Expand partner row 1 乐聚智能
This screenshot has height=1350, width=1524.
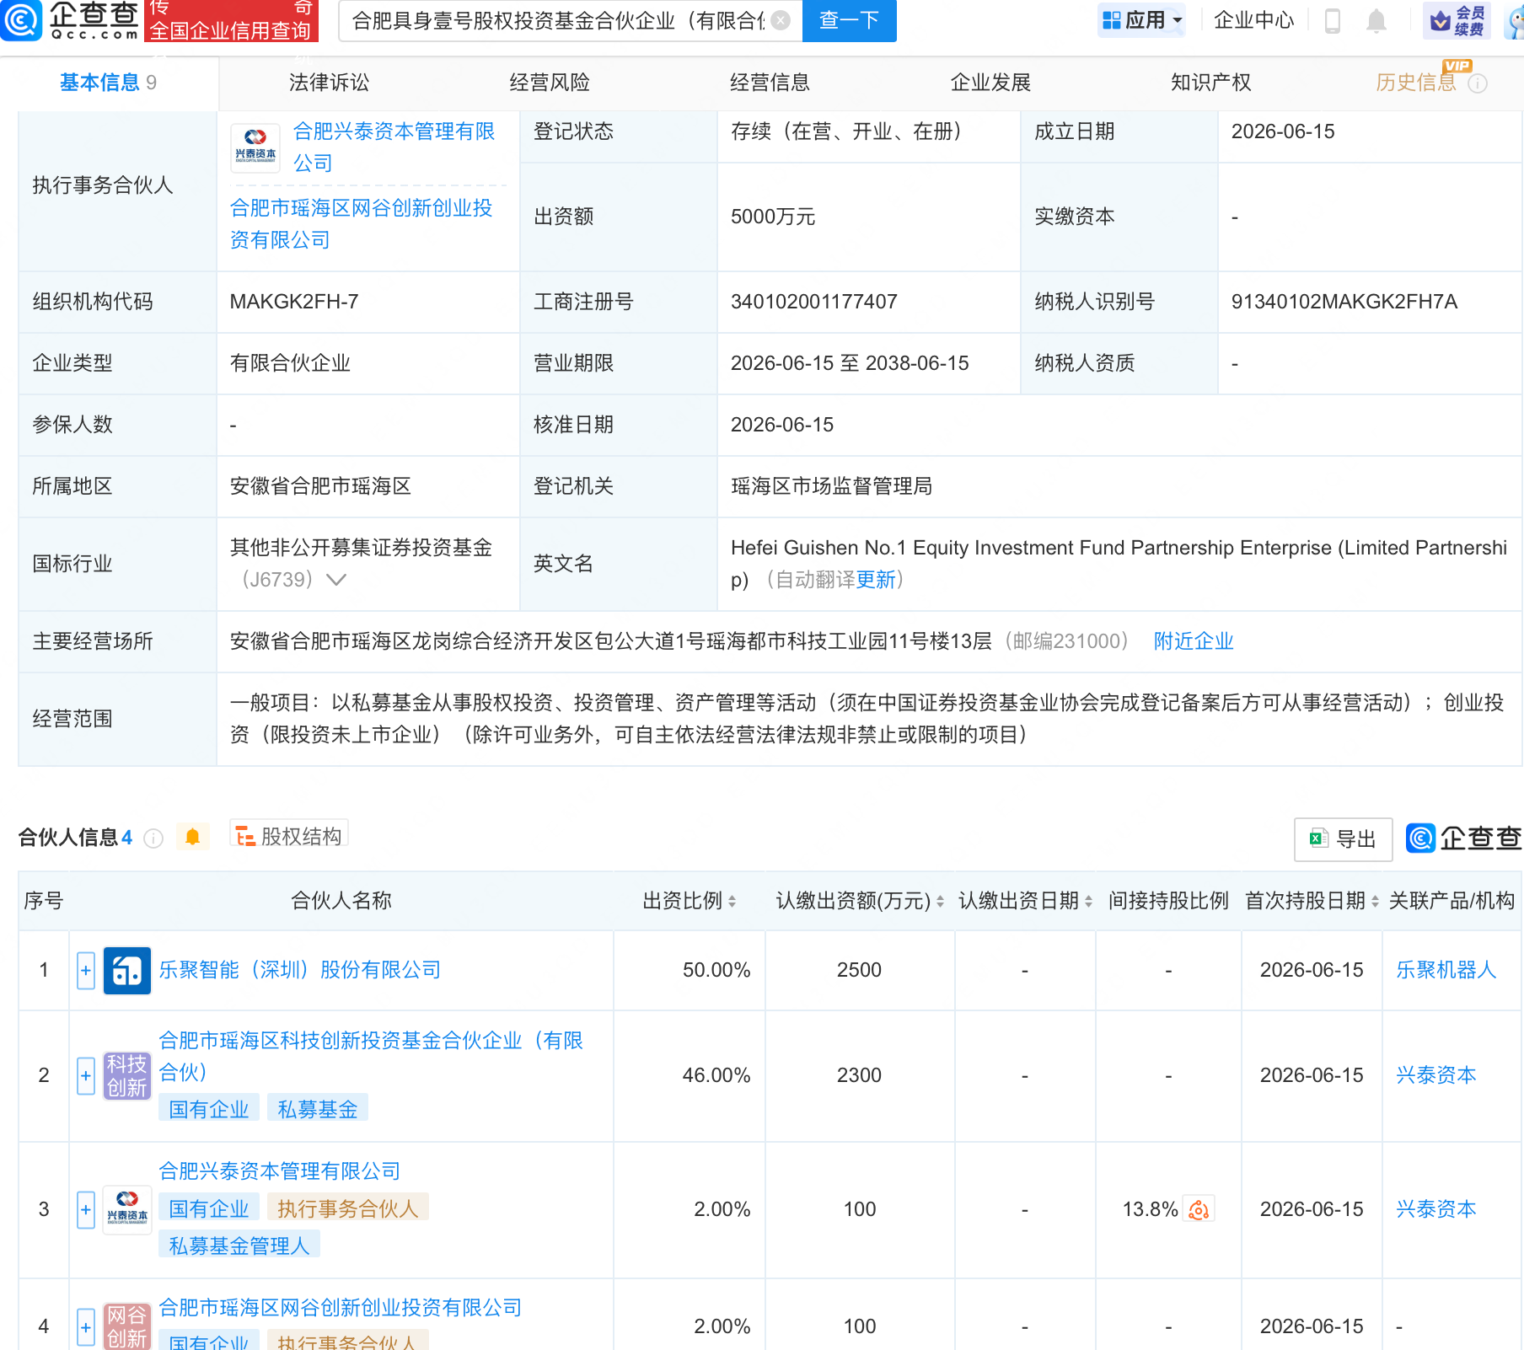tap(86, 971)
